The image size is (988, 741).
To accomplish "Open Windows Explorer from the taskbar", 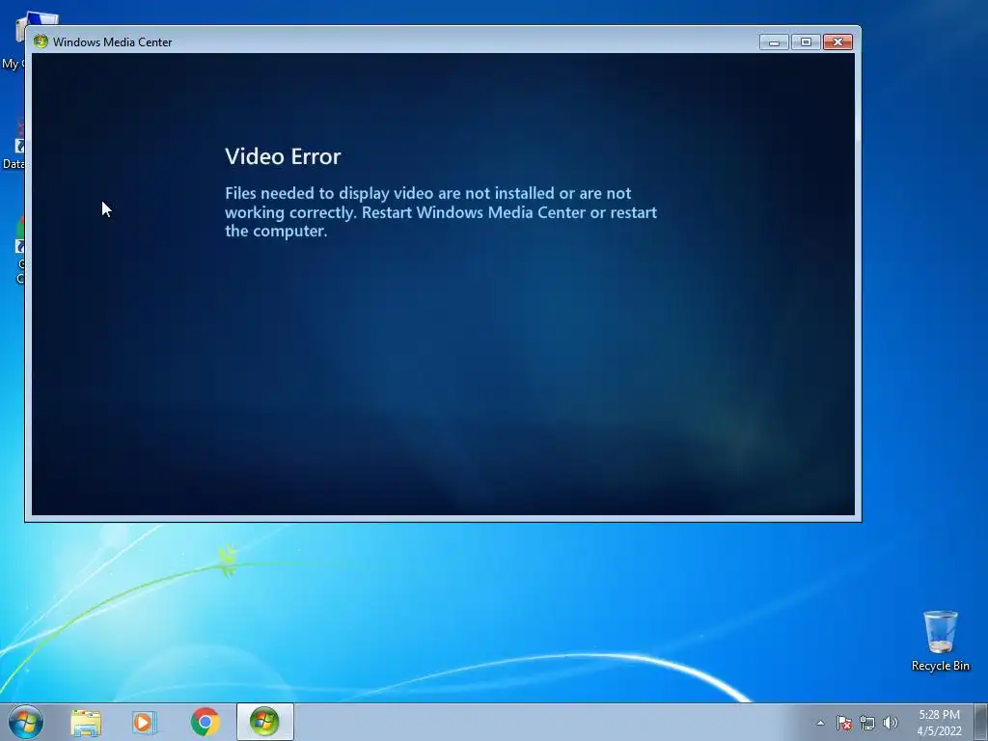I will [86, 722].
